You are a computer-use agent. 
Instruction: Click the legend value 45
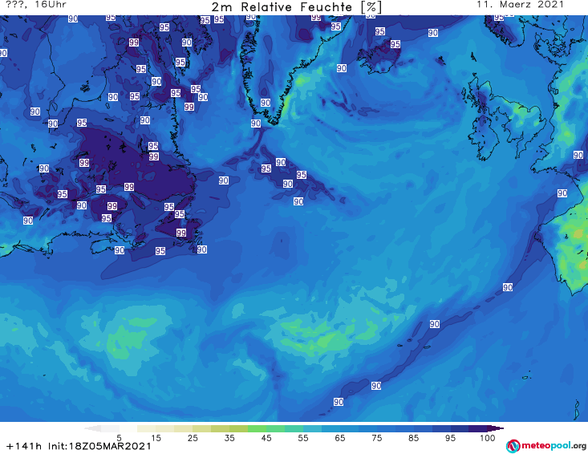266,437
